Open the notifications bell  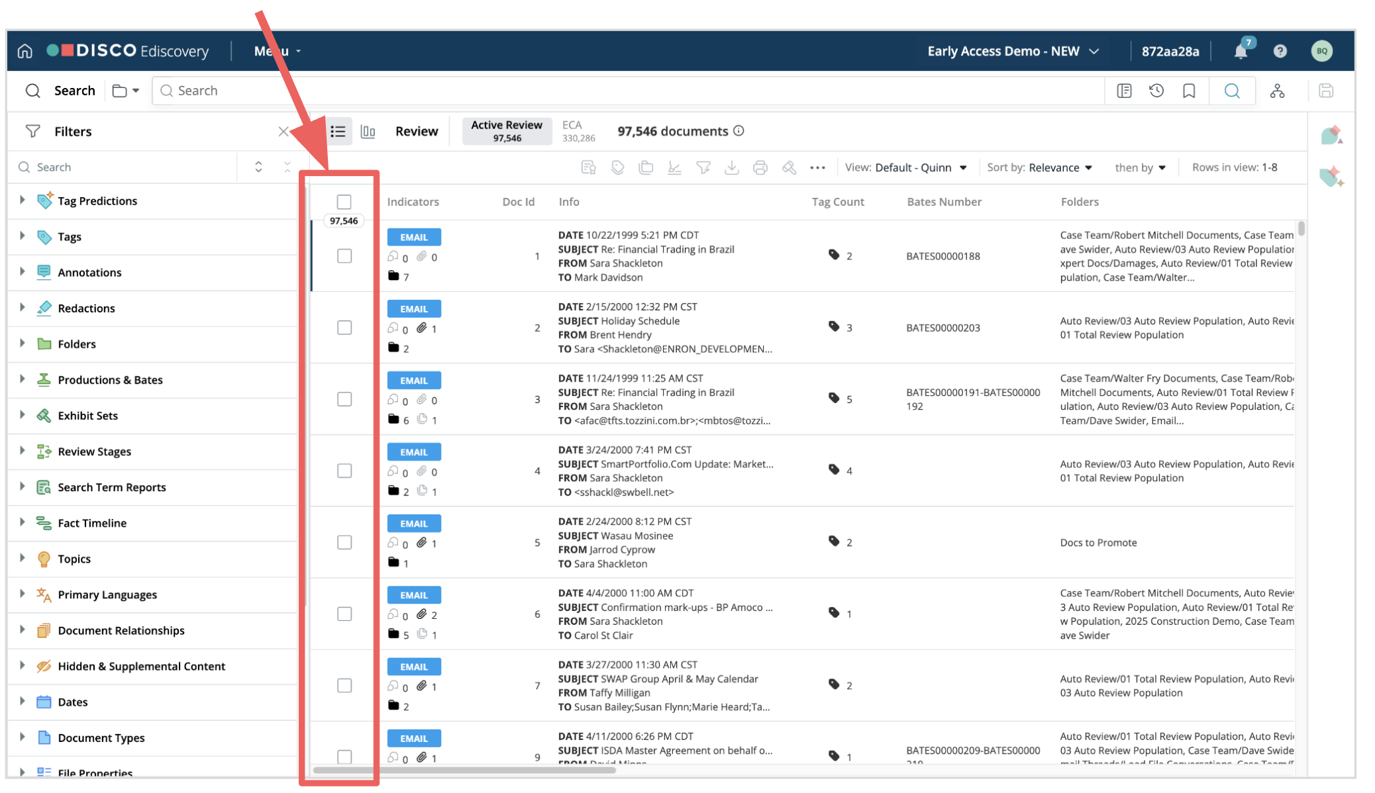click(1241, 51)
